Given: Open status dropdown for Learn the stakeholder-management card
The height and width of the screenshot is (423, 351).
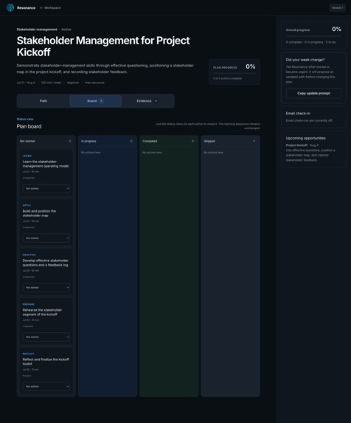Looking at the screenshot, I should click(46, 188).
